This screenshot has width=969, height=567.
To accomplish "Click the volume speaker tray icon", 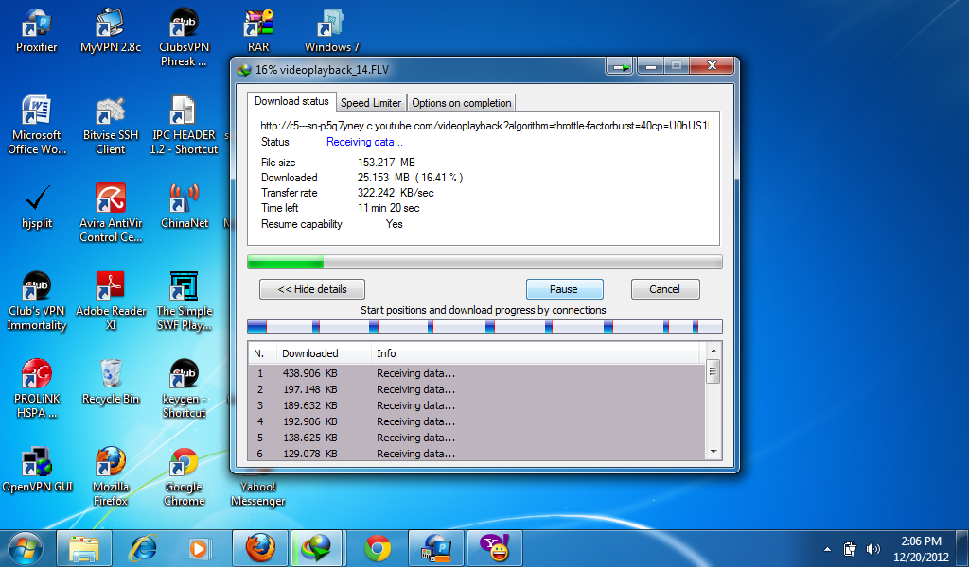I will [872, 549].
